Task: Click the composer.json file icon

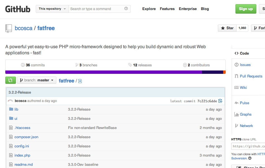Action: [x=11, y=137]
